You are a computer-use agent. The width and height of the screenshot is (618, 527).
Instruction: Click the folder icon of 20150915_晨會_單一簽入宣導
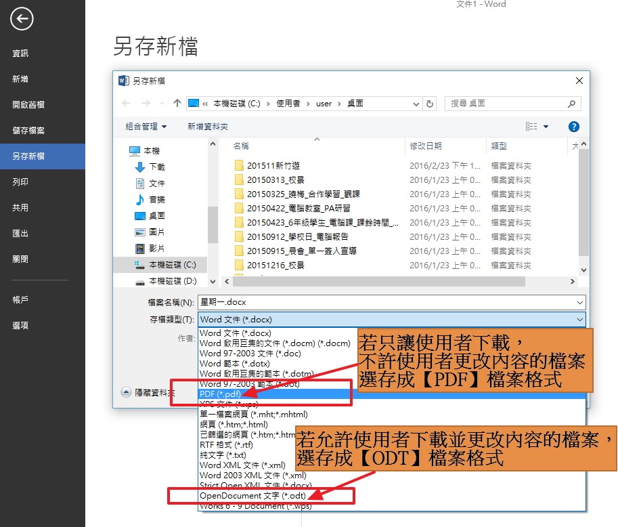coord(238,251)
